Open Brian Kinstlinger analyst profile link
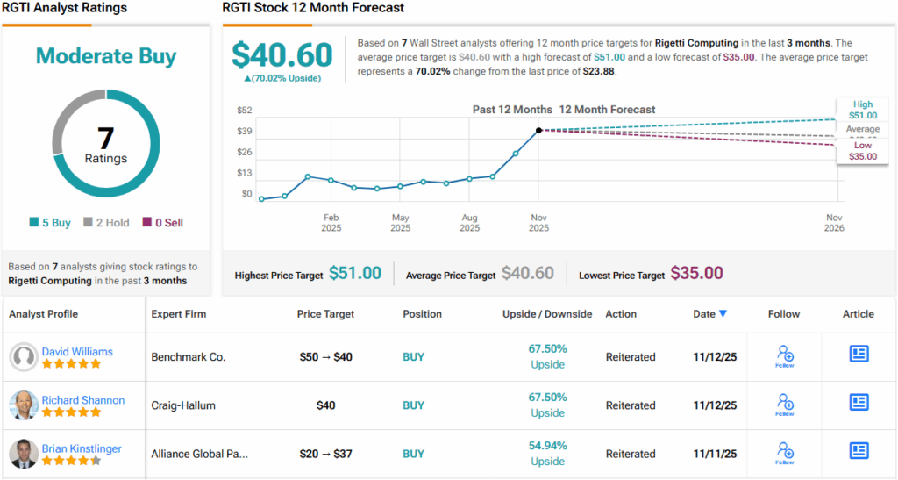898x480 pixels. (x=82, y=448)
